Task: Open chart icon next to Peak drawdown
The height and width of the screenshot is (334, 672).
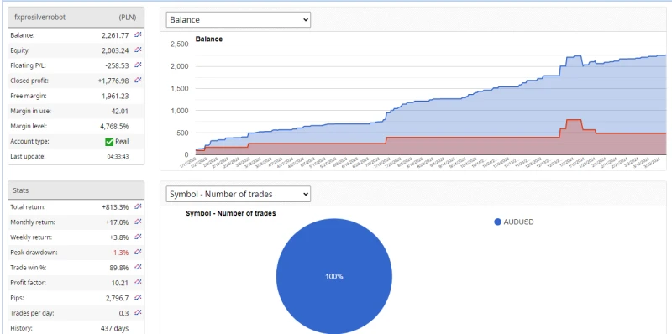Action: (138, 252)
